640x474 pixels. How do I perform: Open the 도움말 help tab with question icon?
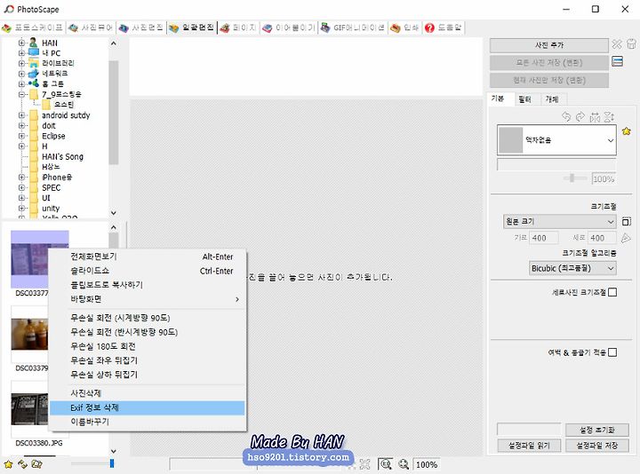click(x=444, y=28)
